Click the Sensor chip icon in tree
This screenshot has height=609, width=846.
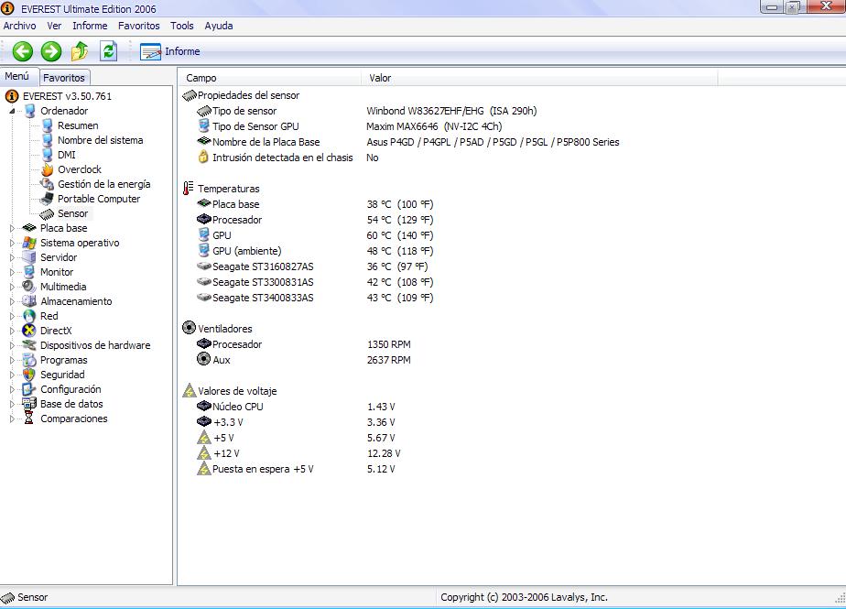48,213
